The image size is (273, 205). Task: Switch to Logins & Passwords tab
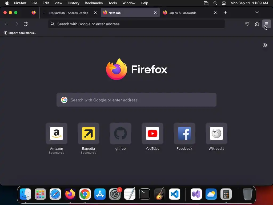pyautogui.click(x=182, y=13)
